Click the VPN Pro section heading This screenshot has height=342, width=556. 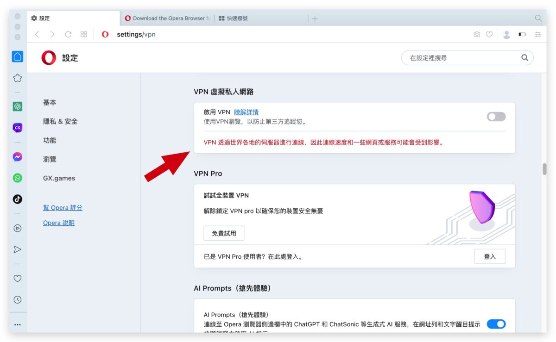208,174
